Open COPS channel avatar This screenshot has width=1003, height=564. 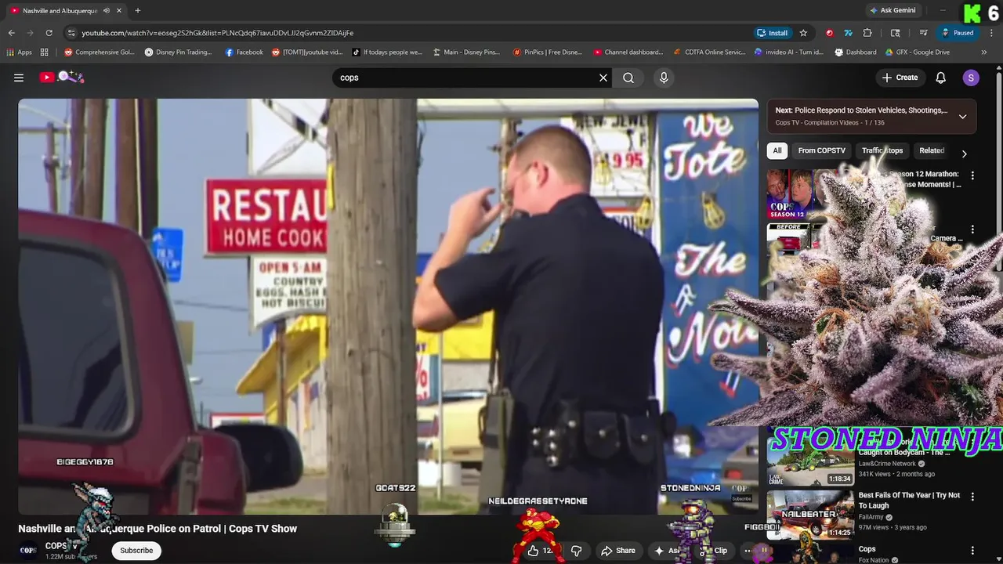coord(28,551)
